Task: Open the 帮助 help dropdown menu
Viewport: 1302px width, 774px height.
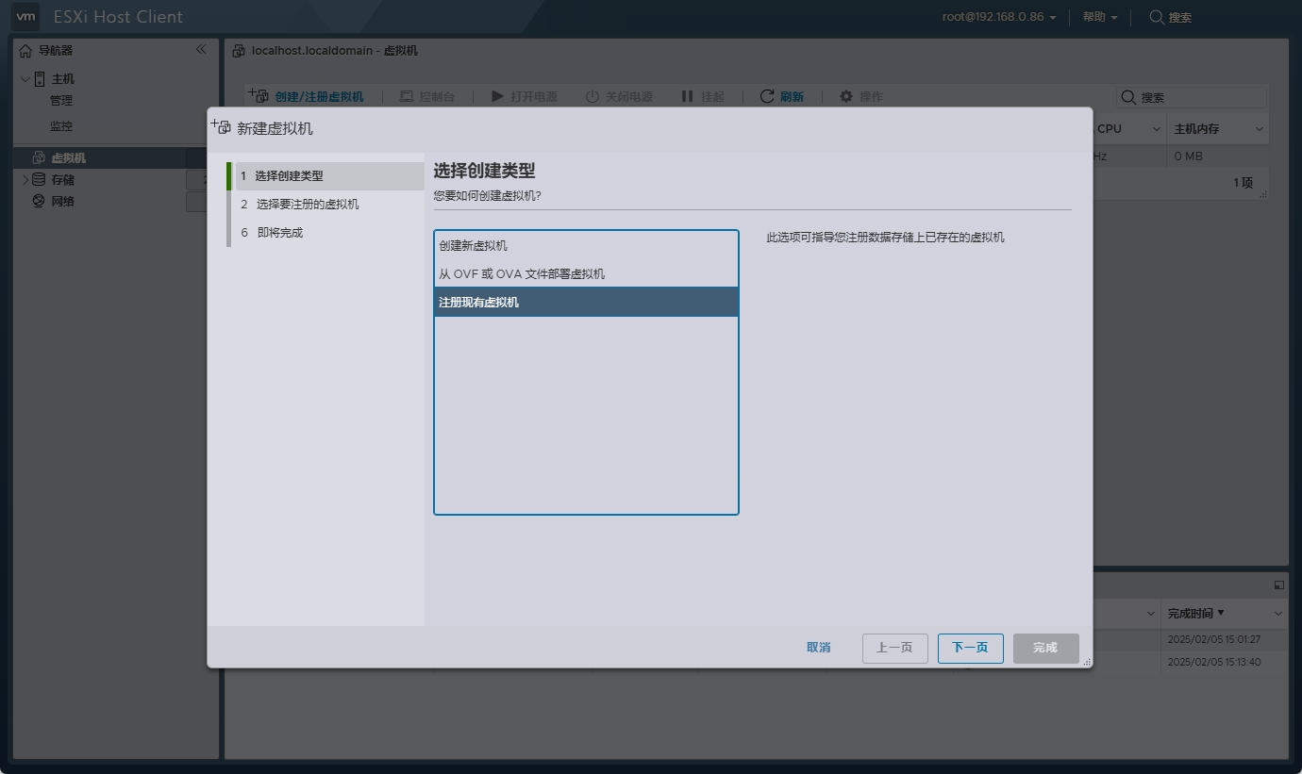Action: pyautogui.click(x=1099, y=17)
